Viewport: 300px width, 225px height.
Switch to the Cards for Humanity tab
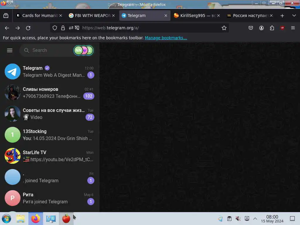[39, 16]
